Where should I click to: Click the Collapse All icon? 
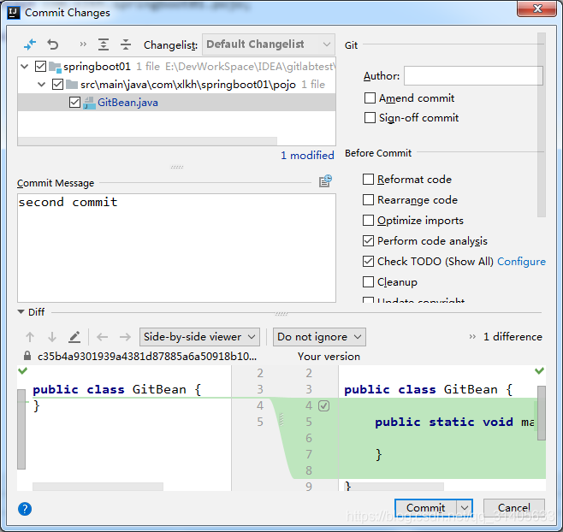[x=126, y=44]
